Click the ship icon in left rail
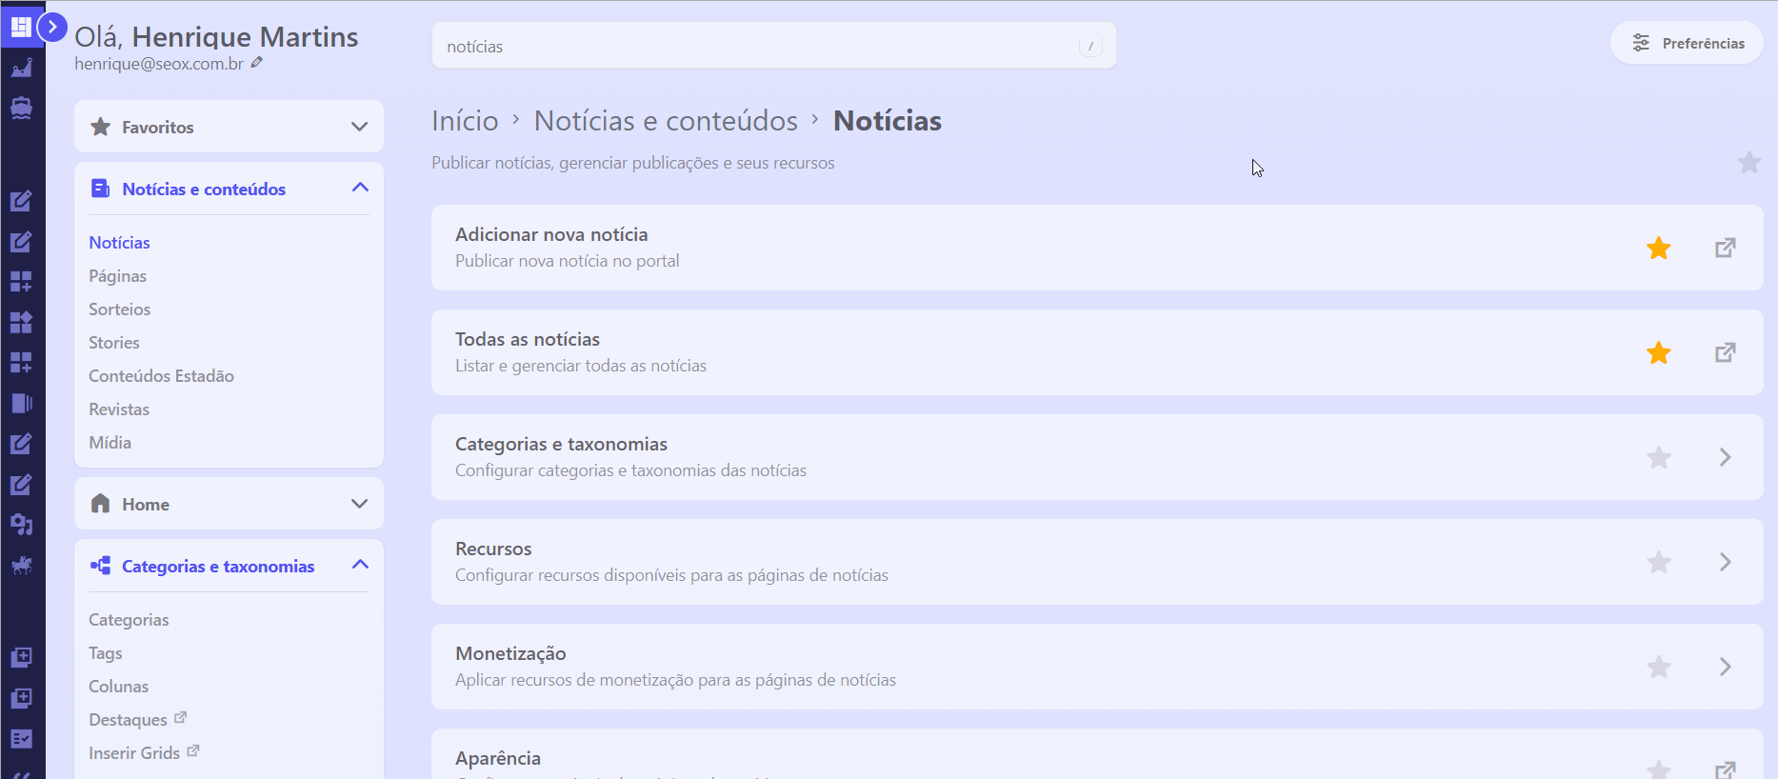Screen dimensions: 1778x779 [x=21, y=108]
